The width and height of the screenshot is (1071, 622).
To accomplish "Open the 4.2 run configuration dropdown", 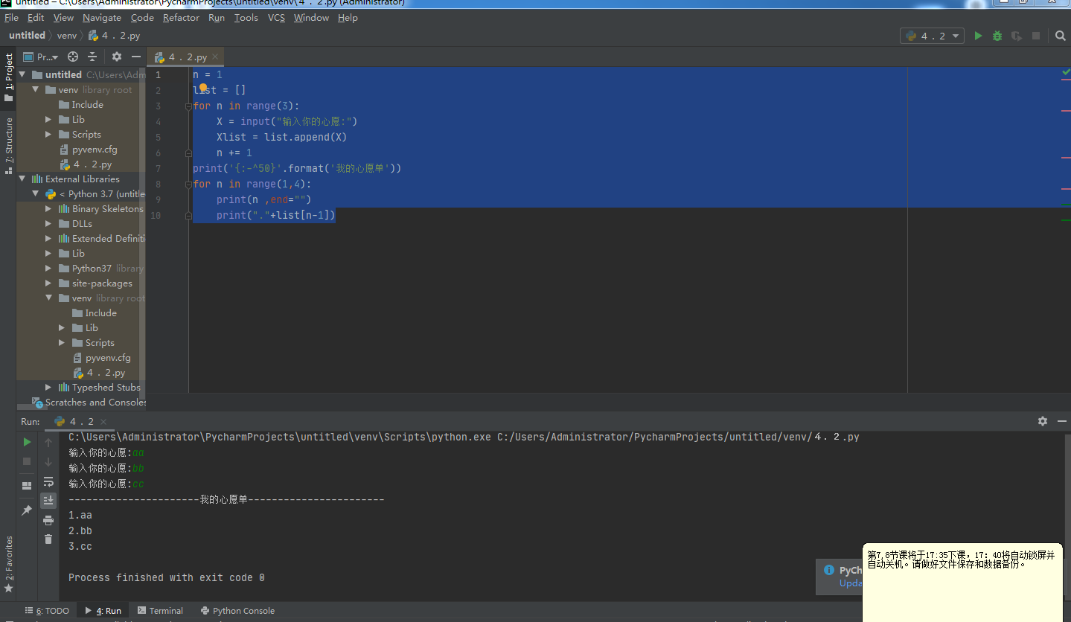I will point(933,36).
